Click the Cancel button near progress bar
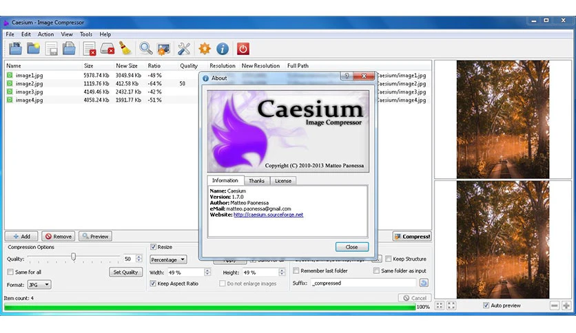This screenshot has width=576, height=333. click(414, 298)
